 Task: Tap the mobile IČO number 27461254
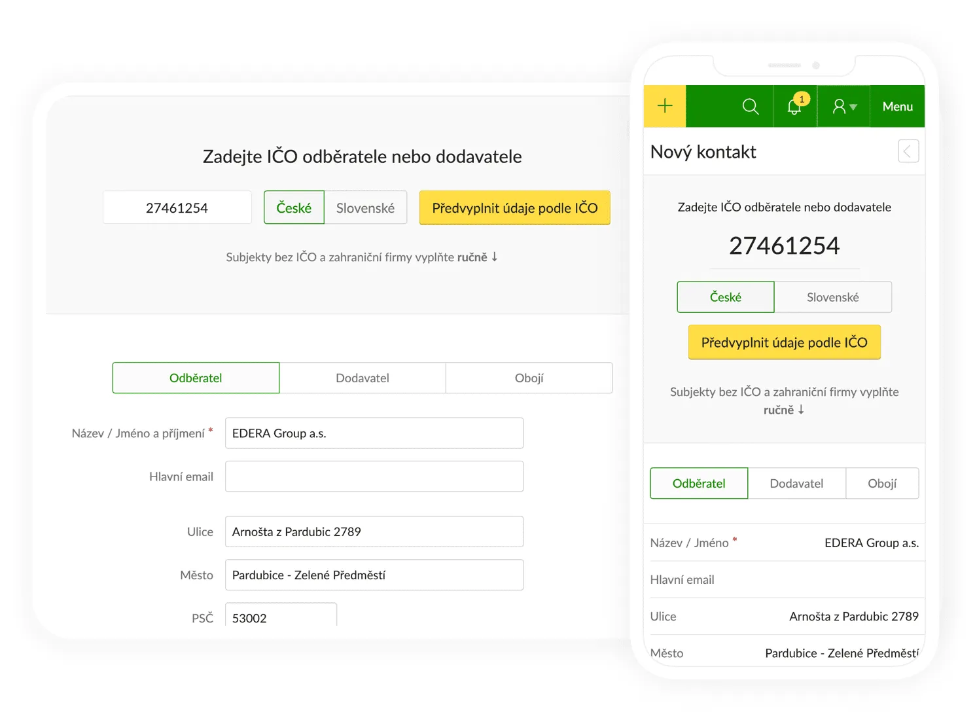click(784, 246)
